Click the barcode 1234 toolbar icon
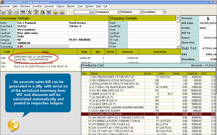Image resolution: width=217 pixels, height=135 pixels. point(22,12)
